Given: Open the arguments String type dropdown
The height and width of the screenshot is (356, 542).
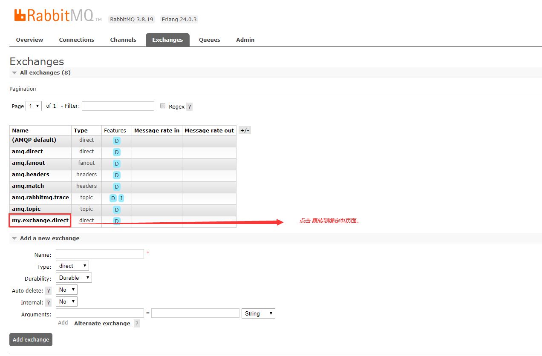Looking at the screenshot, I should (x=258, y=313).
